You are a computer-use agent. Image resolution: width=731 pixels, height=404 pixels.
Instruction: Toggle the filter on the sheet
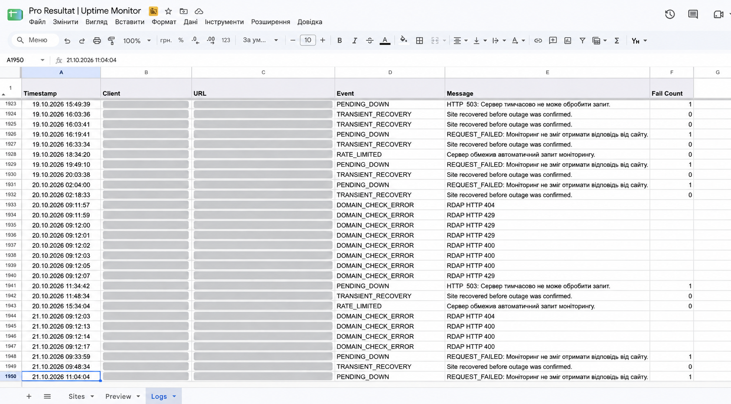[582, 41]
